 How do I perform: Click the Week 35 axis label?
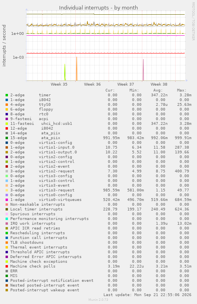59,84
